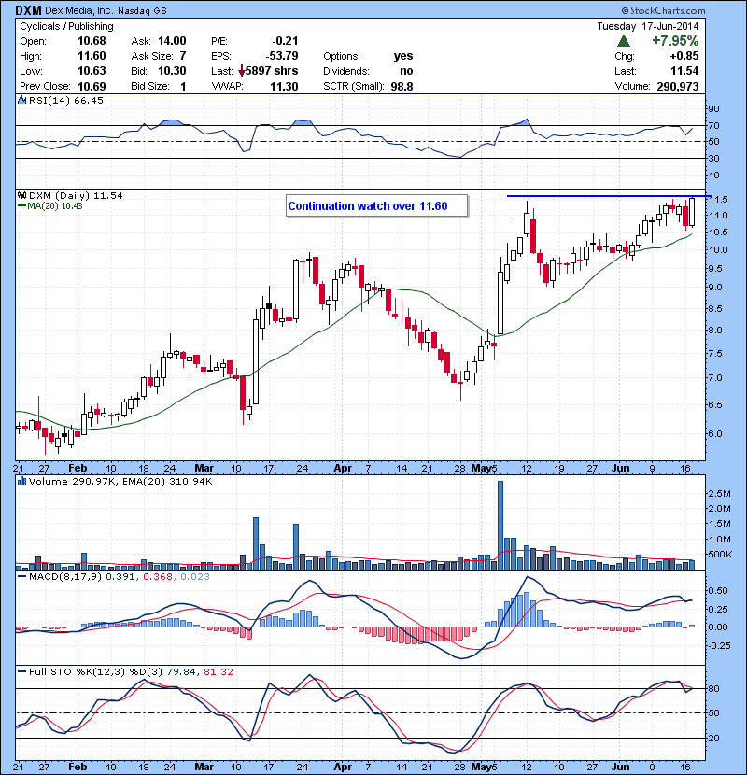Viewport: 747px width, 775px height.
Task: Click the date 'Tuesday 17-Jun-2014'
Action: tap(648, 26)
